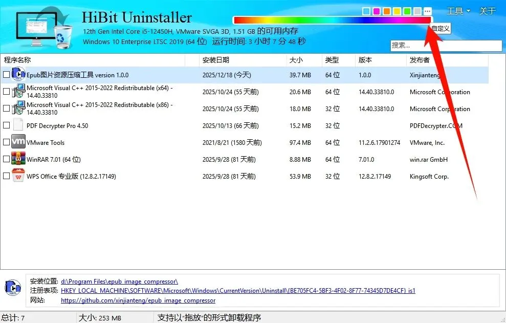
Task: Click the 大小: 253 MB status bar entry
Action: pyautogui.click(x=100, y=318)
